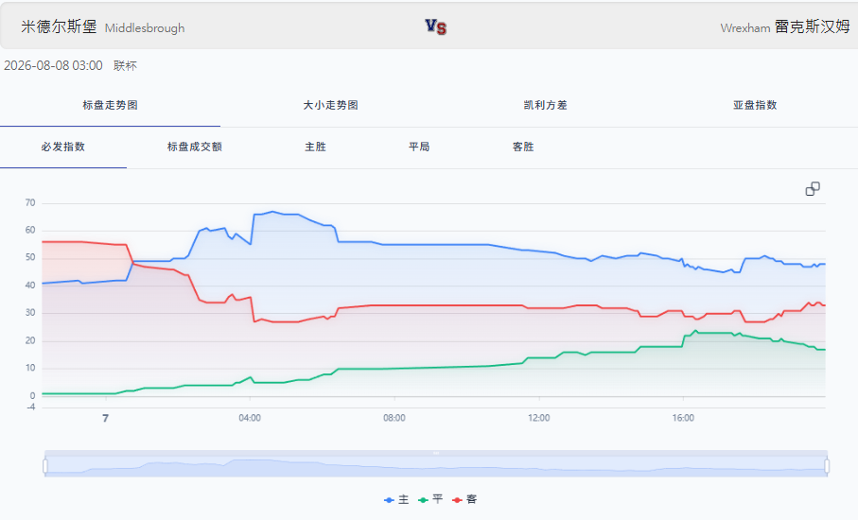Image resolution: width=858 pixels, height=520 pixels.
Task: Click the date label 7 on the axis
Action: coord(106,418)
